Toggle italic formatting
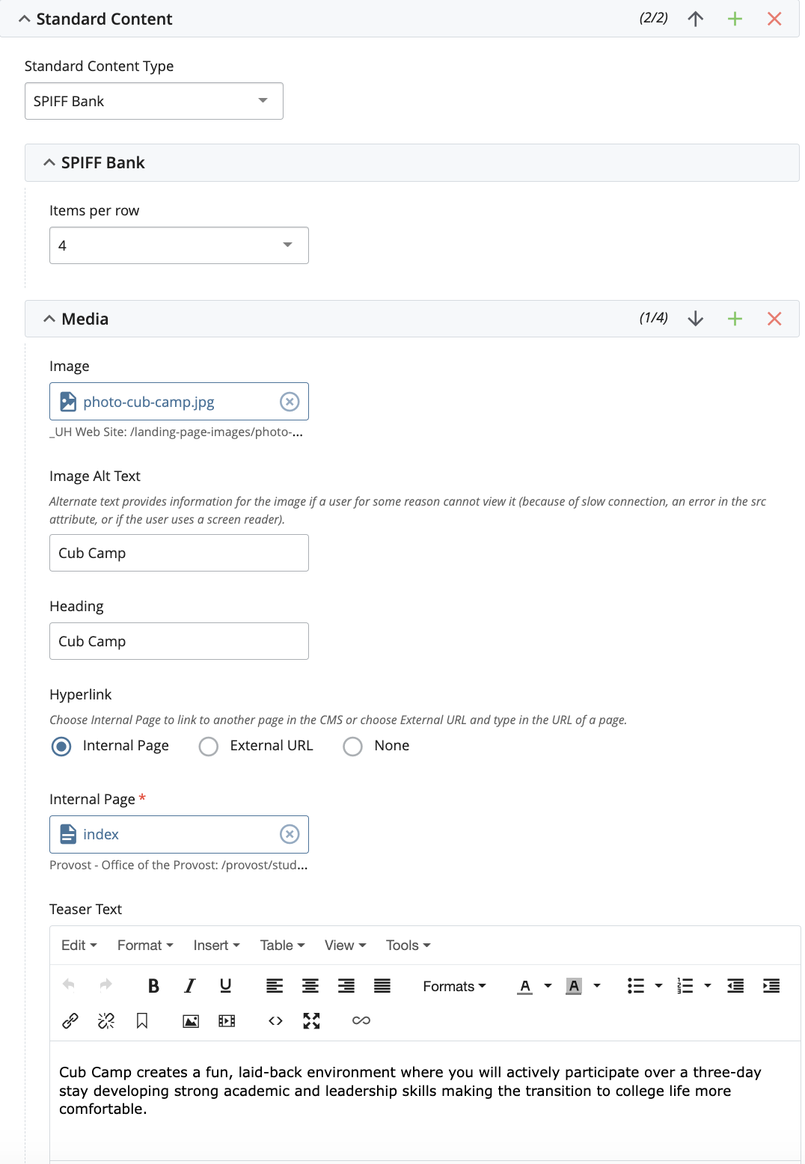Image resolution: width=805 pixels, height=1164 pixels. [189, 986]
